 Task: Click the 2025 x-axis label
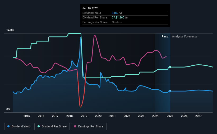(170, 116)
